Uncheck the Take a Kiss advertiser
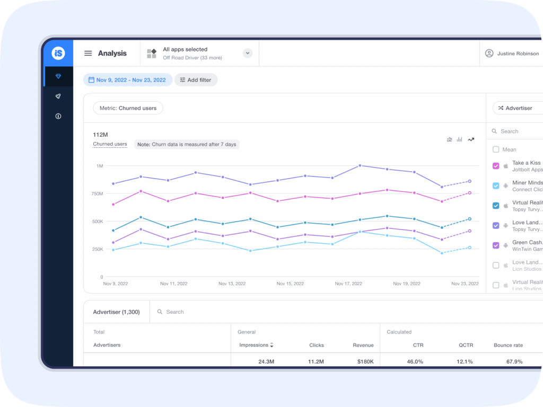 (x=496, y=165)
